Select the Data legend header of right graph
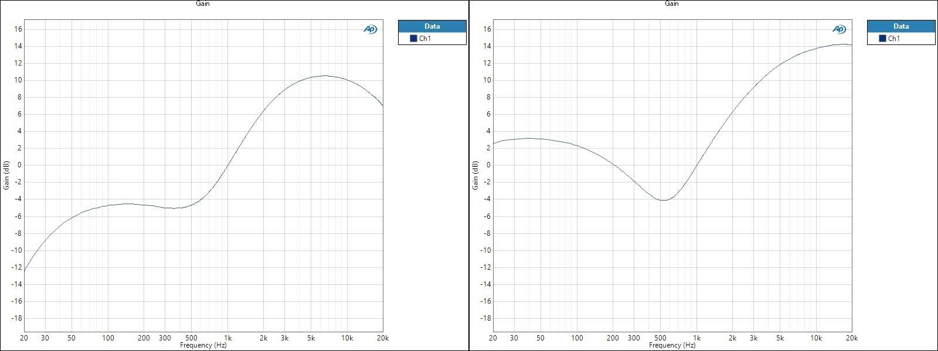This screenshot has height=351, width=938. [x=901, y=26]
